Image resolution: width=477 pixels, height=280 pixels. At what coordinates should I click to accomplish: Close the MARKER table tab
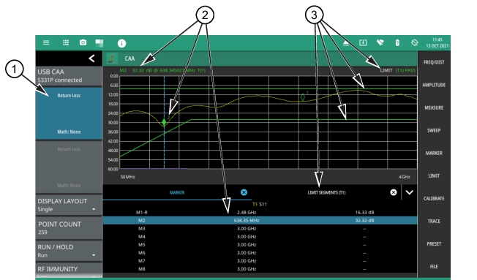244,192
